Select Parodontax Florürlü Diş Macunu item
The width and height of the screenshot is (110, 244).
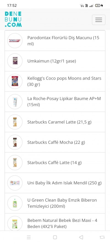click(x=55, y=41)
